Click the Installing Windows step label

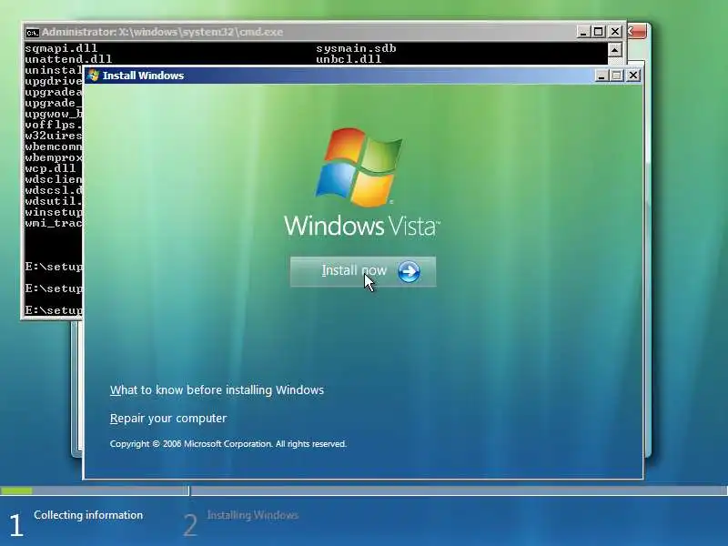(253, 515)
